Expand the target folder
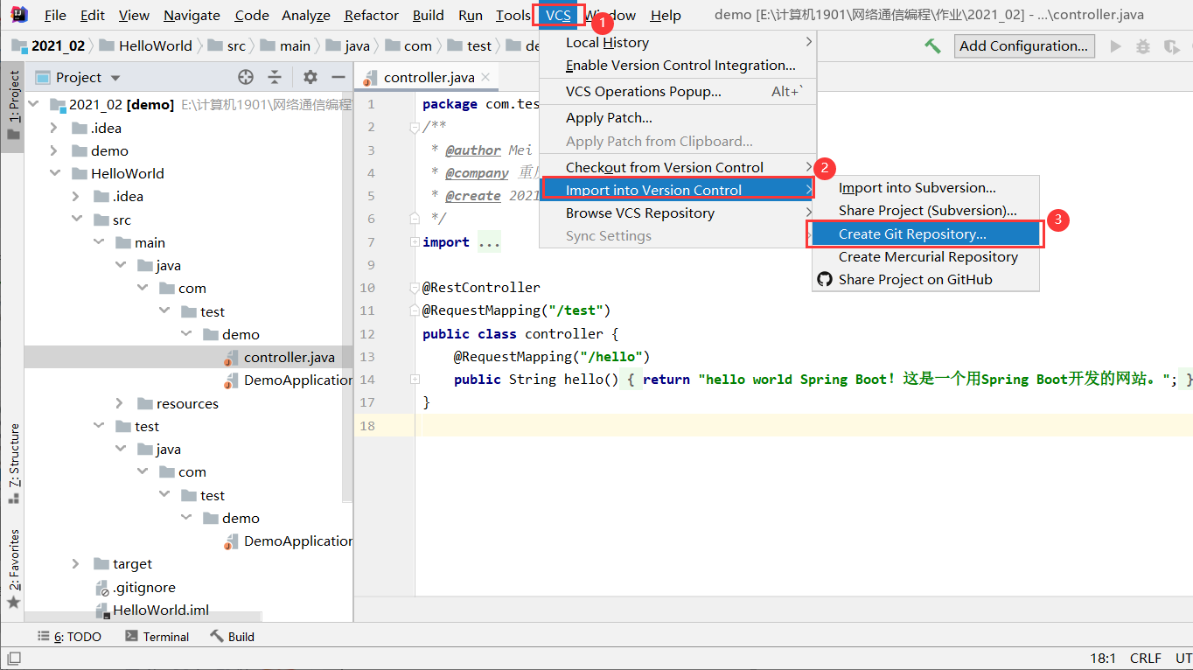 [x=77, y=564]
